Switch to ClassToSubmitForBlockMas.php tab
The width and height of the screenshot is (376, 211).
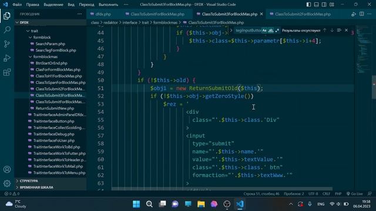[157, 14]
